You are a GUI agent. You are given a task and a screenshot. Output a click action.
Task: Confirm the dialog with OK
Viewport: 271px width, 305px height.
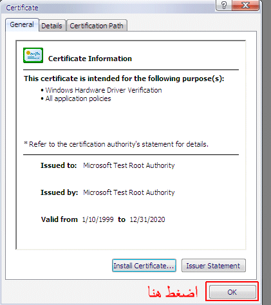pos(232,292)
